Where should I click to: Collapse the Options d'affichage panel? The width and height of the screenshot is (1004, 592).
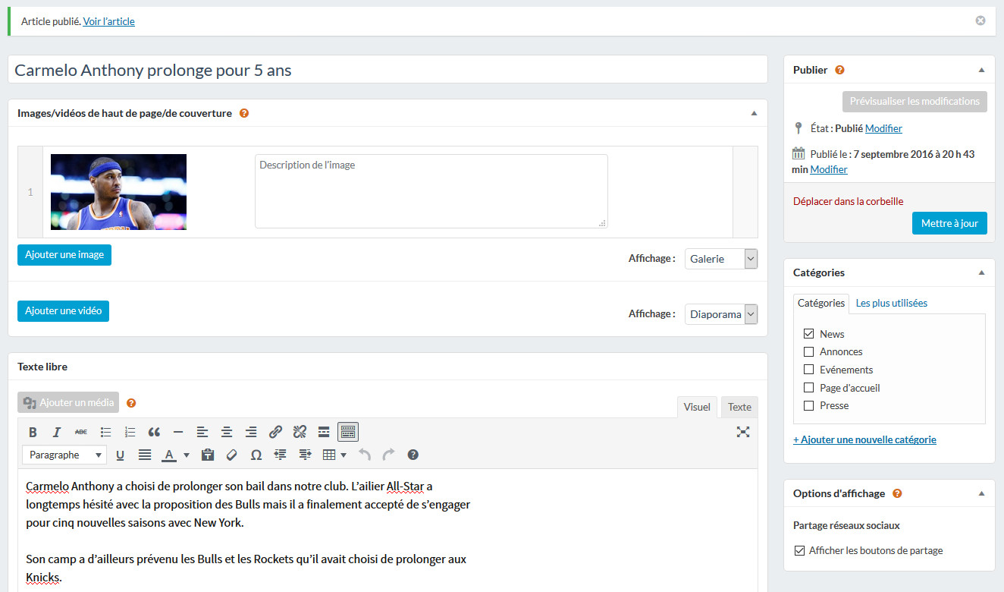[x=981, y=493]
